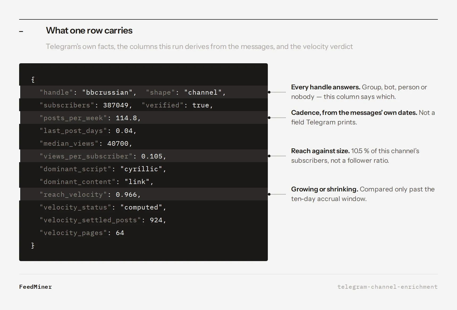The width and height of the screenshot is (457, 310).
Task: Click the number 387049
Action: click(116, 105)
